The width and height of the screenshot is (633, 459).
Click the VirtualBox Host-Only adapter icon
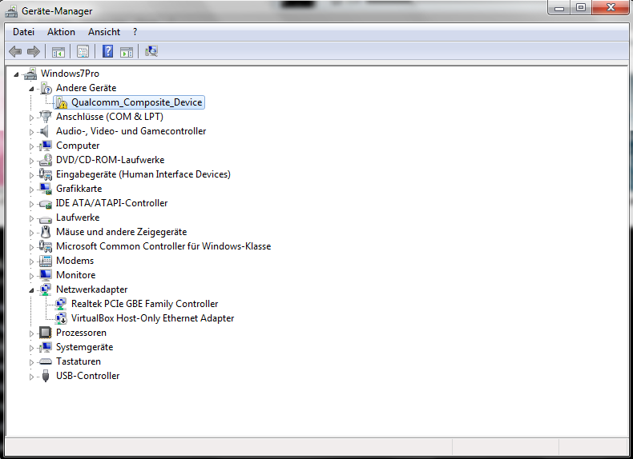coord(61,318)
